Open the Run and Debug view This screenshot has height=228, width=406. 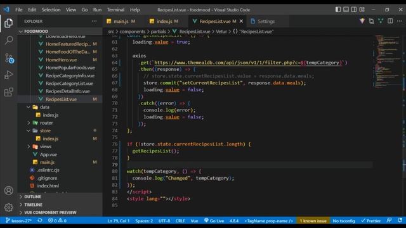pyautogui.click(x=8, y=75)
